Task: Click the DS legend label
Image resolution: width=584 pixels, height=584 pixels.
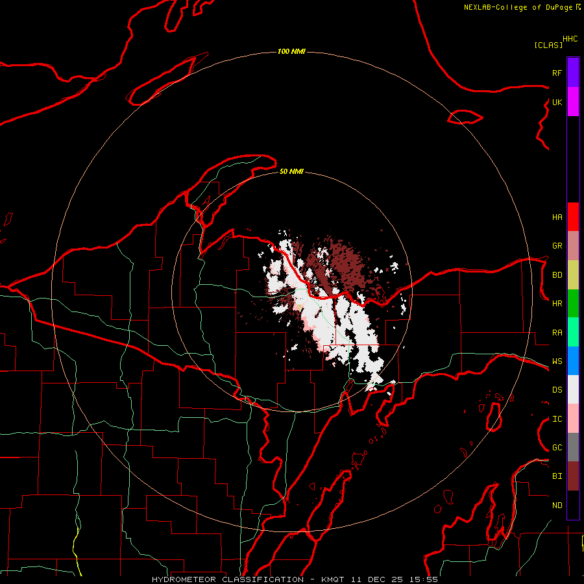Action: (557, 390)
